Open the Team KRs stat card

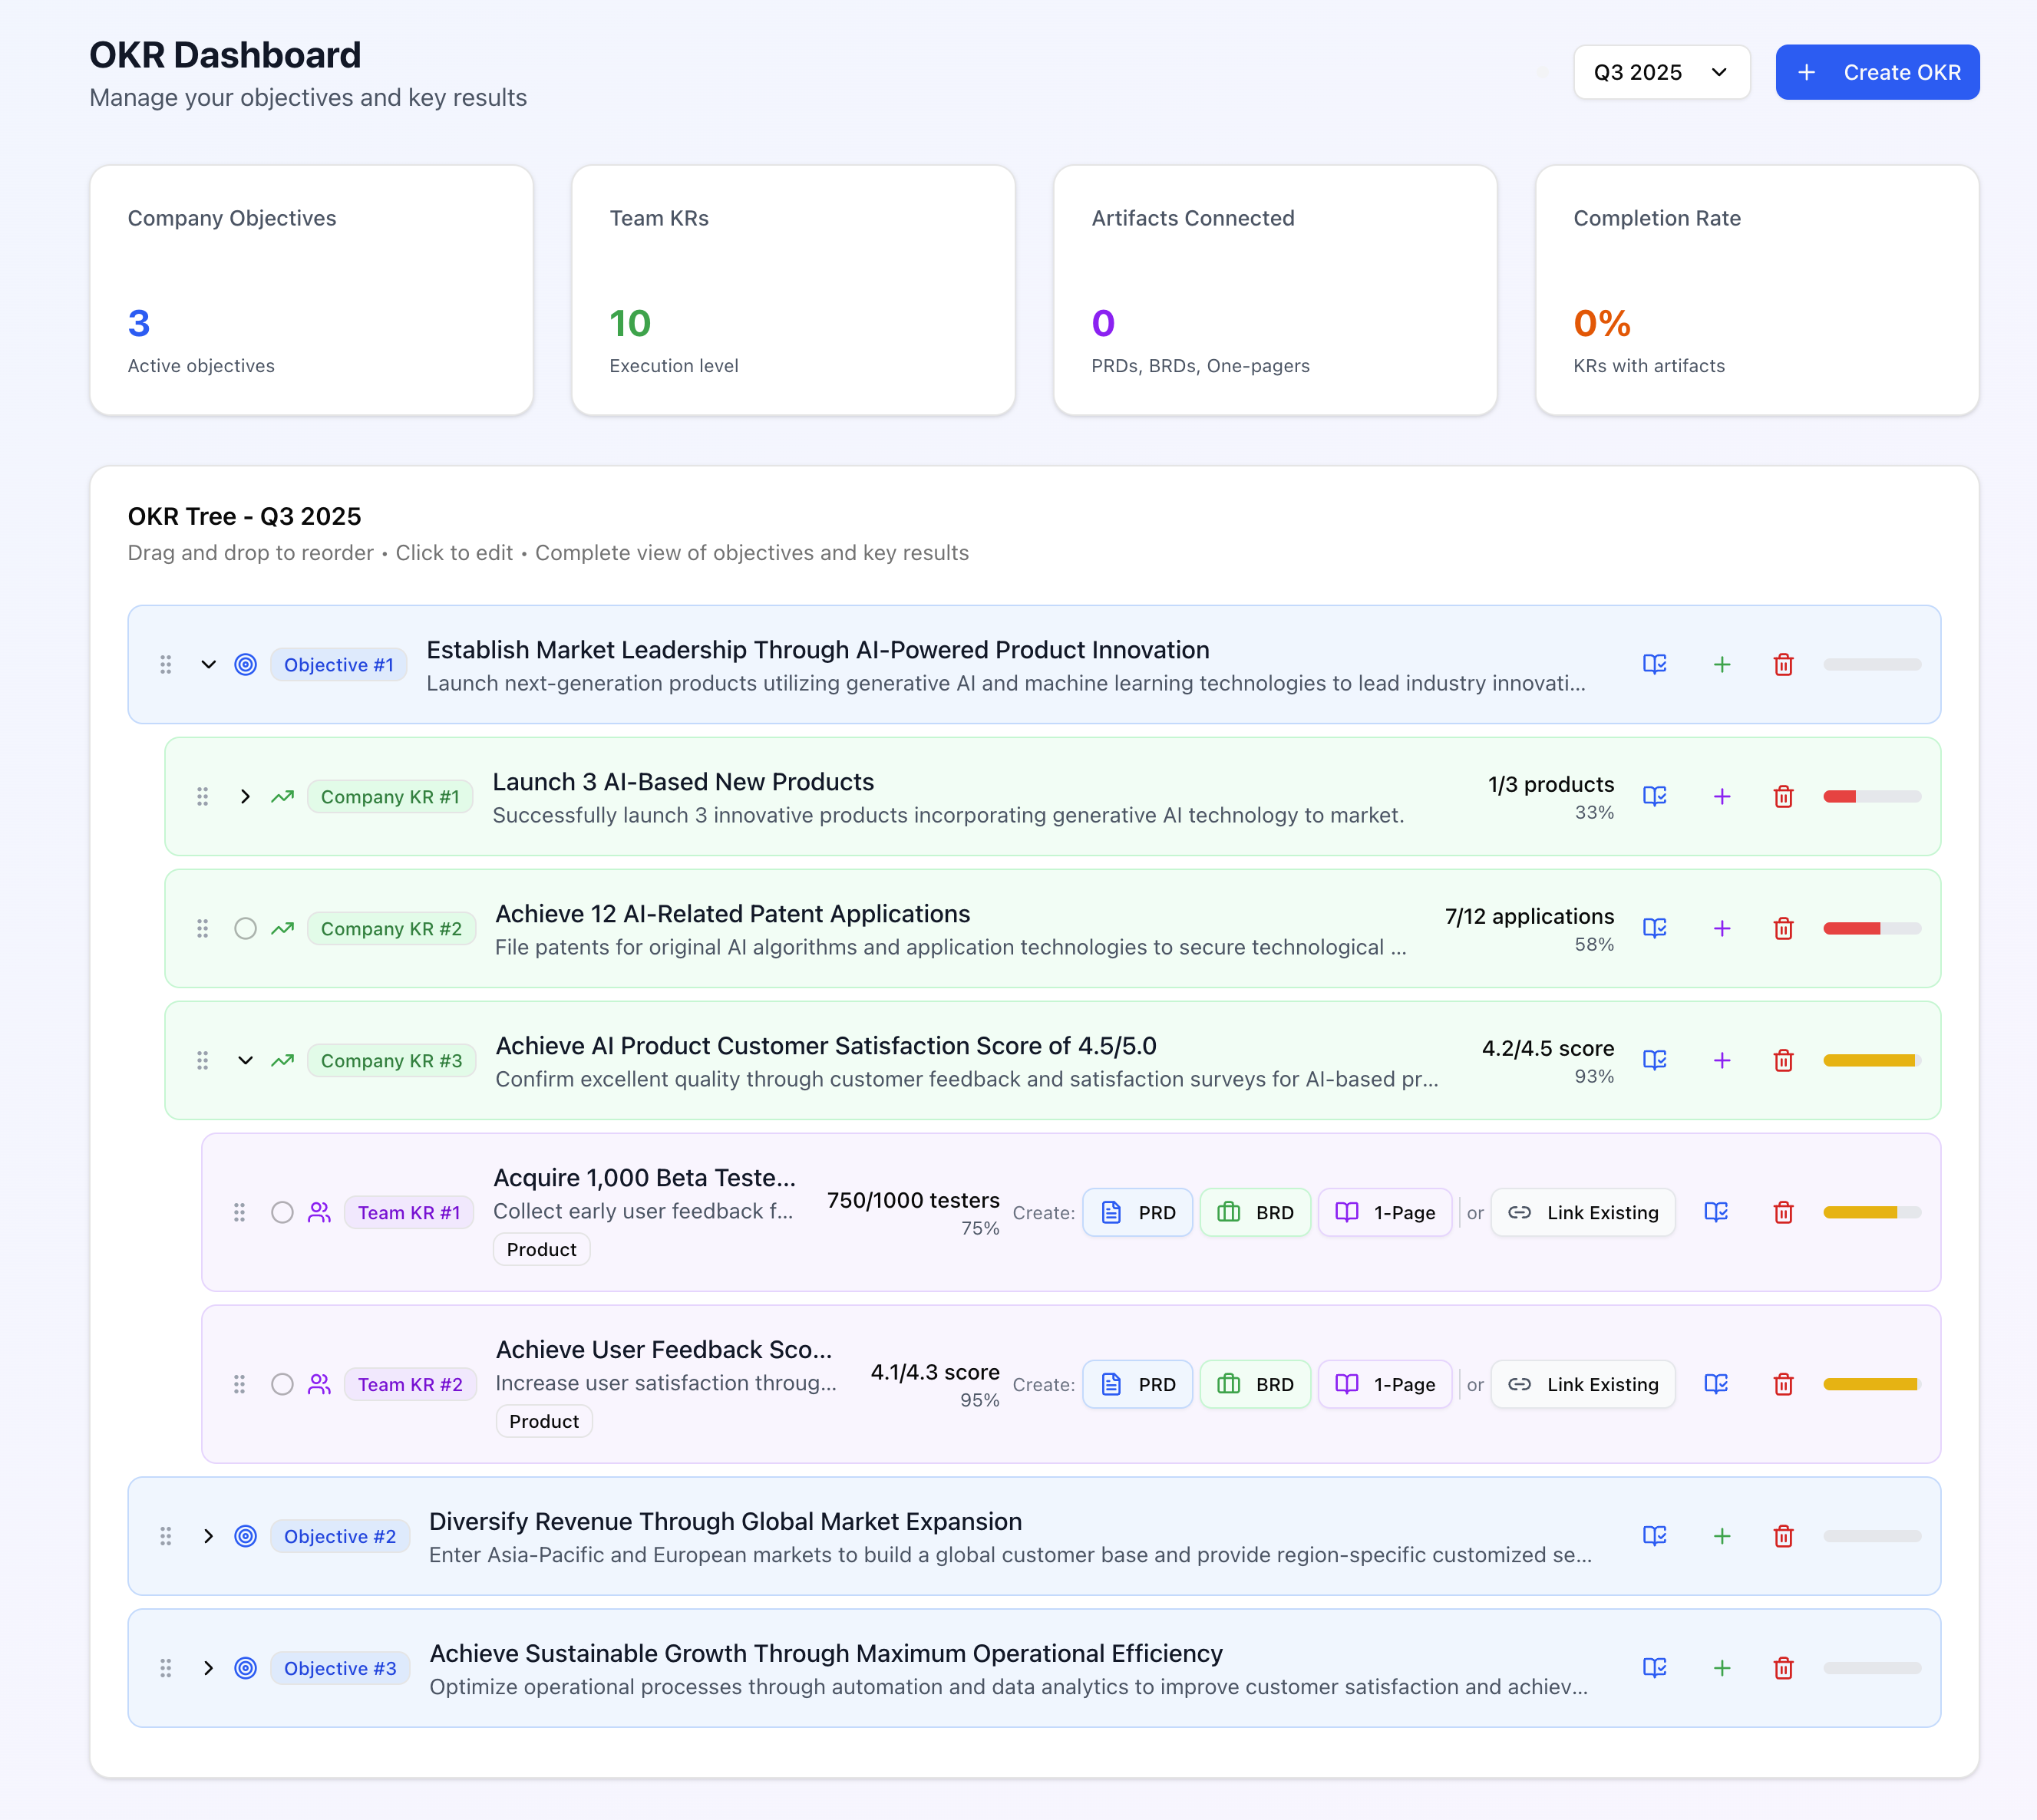point(794,290)
